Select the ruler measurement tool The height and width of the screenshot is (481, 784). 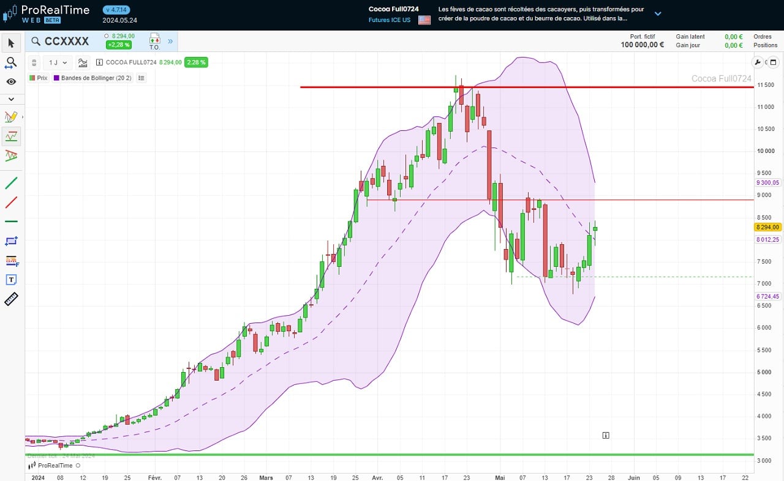(11, 299)
